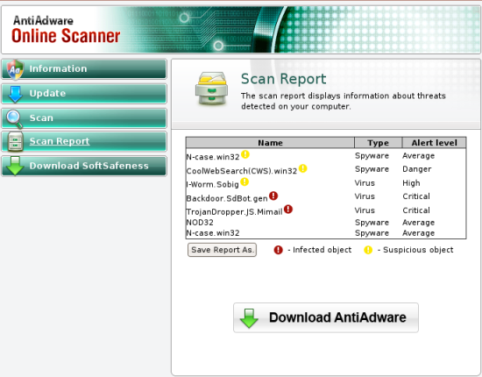
Task: Click the green arrow in the Download AntiAdware button
Action: (x=249, y=318)
